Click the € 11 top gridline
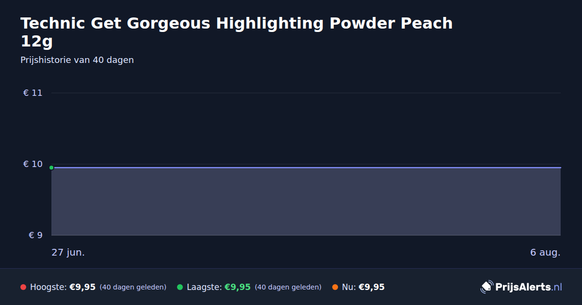The width and height of the screenshot is (582, 305). (306, 93)
